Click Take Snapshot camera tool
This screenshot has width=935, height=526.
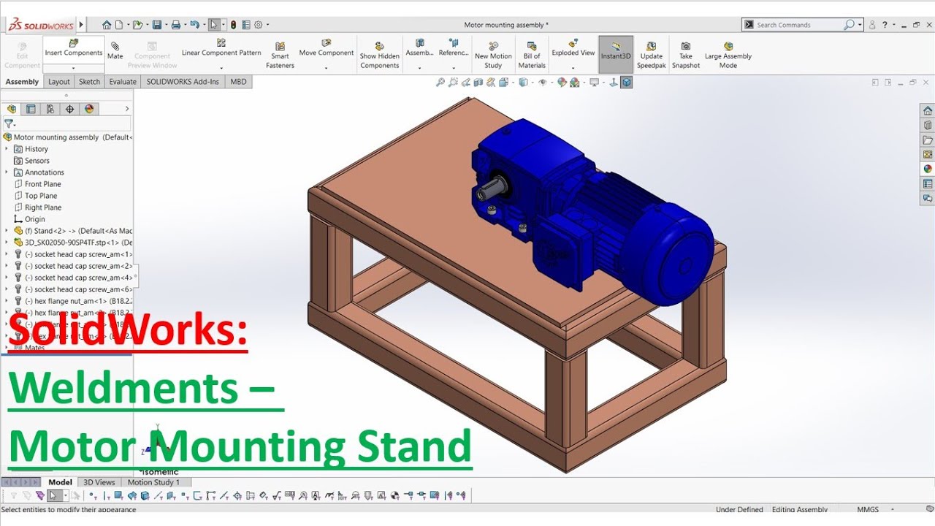(x=686, y=56)
